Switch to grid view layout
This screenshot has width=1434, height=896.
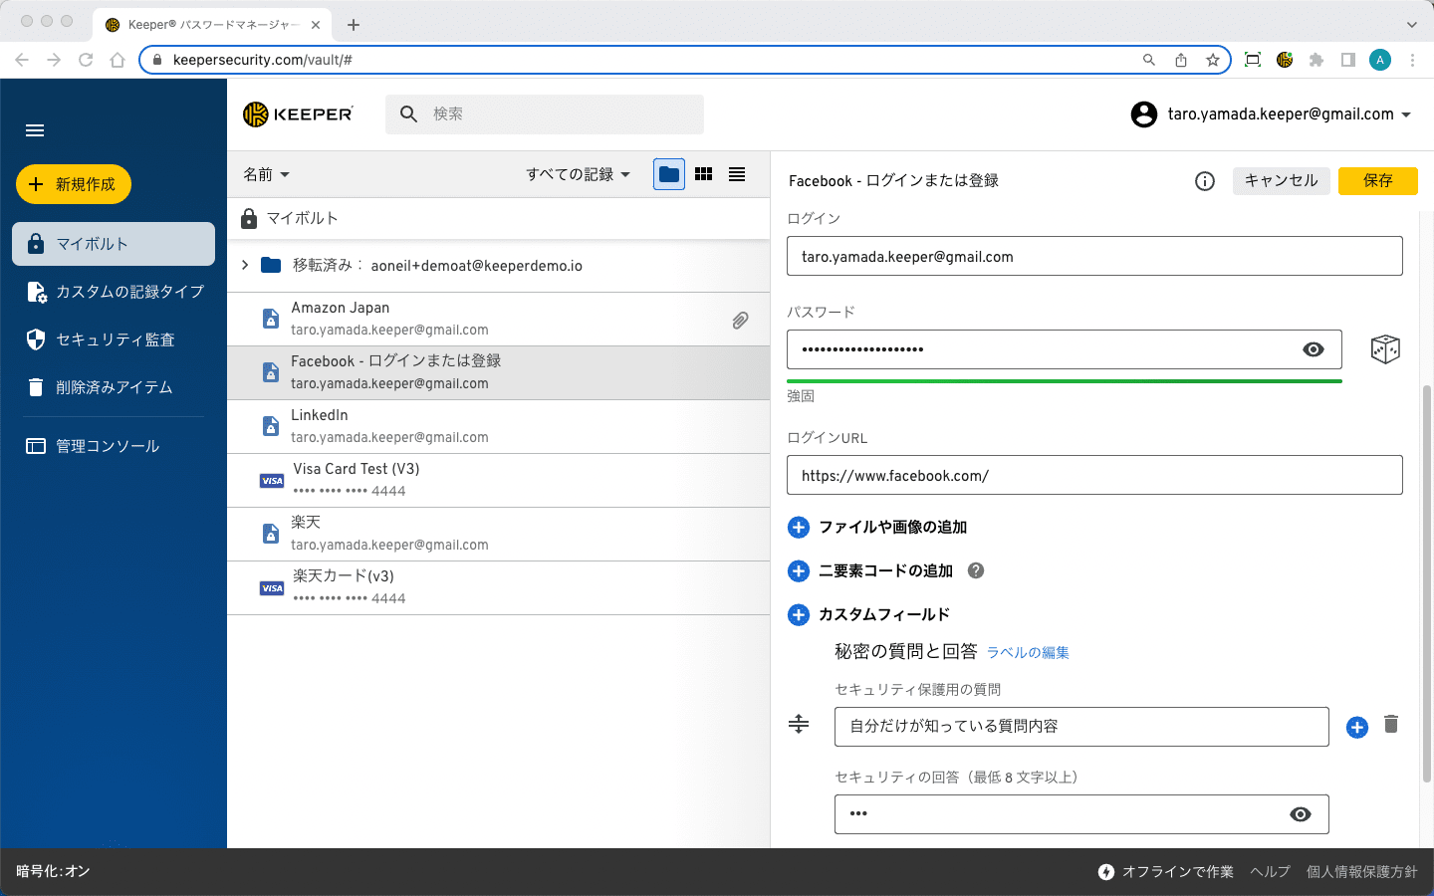point(703,174)
